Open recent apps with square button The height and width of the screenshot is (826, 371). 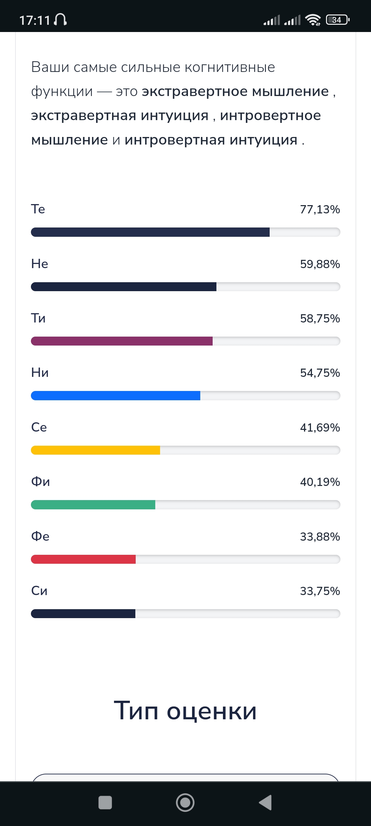pos(105,803)
